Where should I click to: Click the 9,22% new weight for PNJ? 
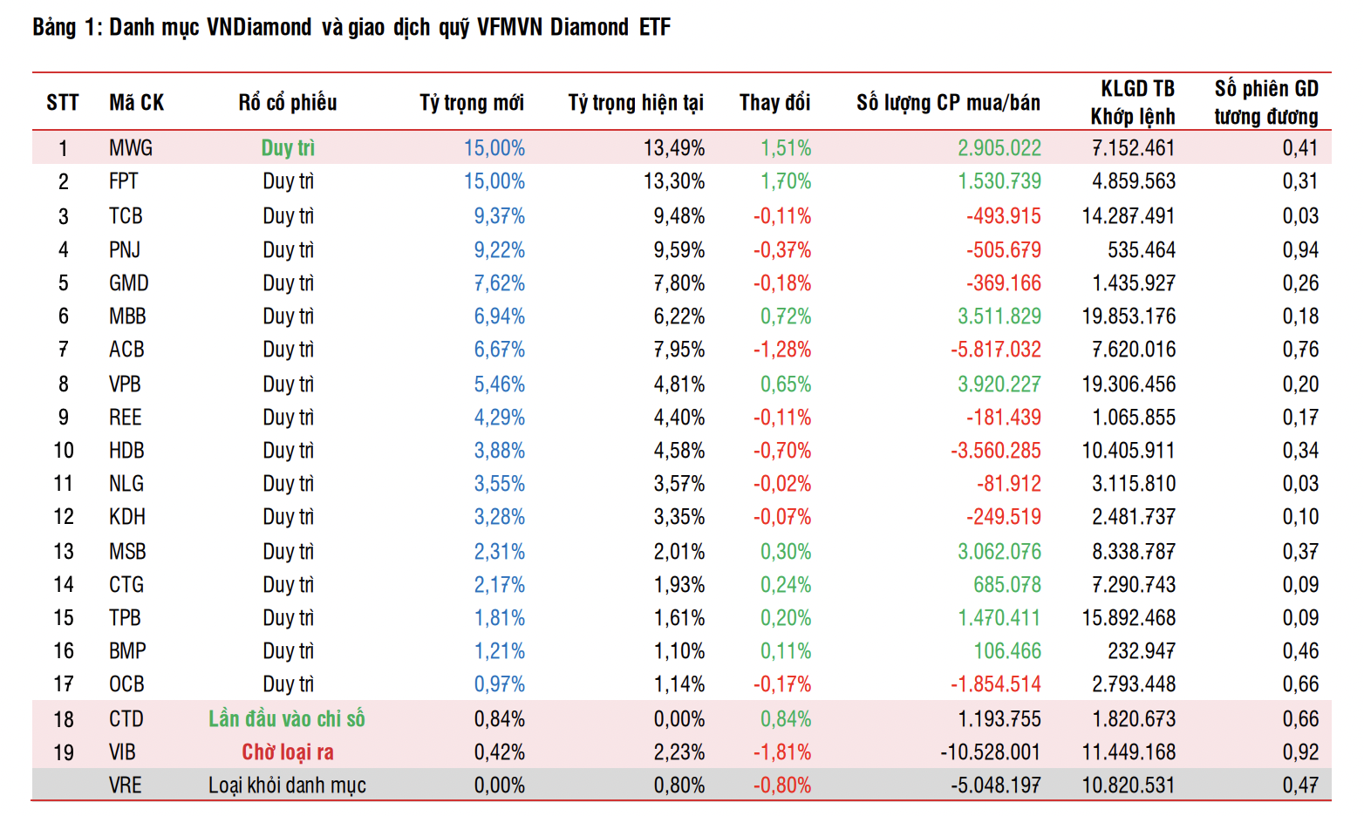coord(500,250)
